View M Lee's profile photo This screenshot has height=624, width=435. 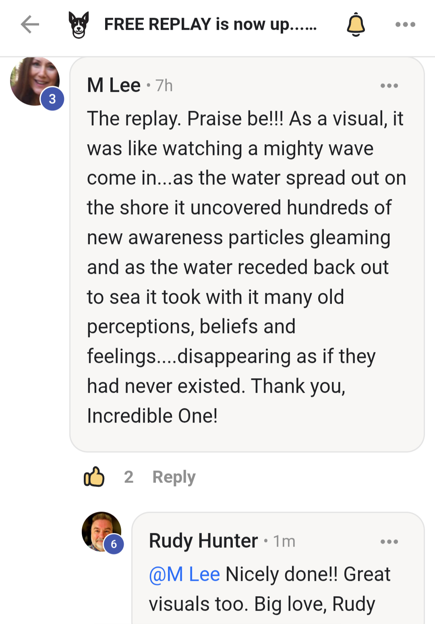[x=31, y=79]
